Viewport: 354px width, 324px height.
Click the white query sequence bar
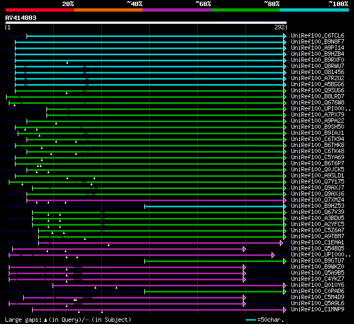pyautogui.click(x=146, y=23)
